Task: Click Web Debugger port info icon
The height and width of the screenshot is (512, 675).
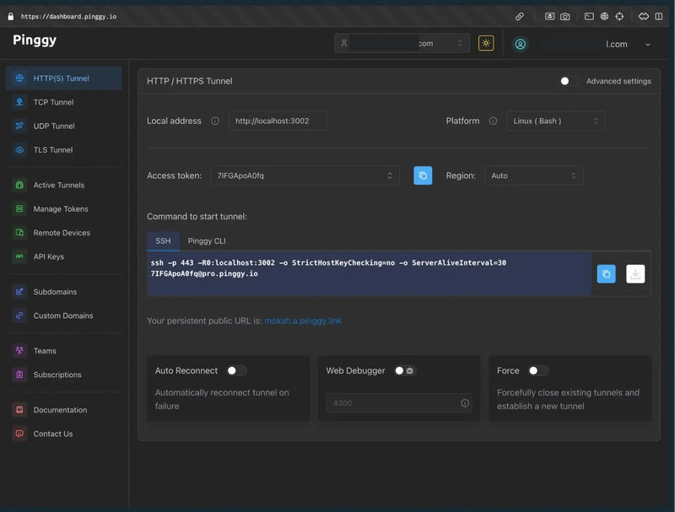Action: (x=465, y=403)
